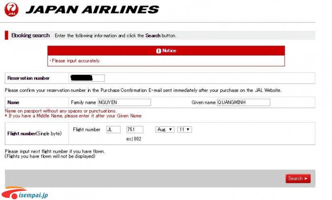
Task: Open the day dropdown showing 11
Action: 184,130
